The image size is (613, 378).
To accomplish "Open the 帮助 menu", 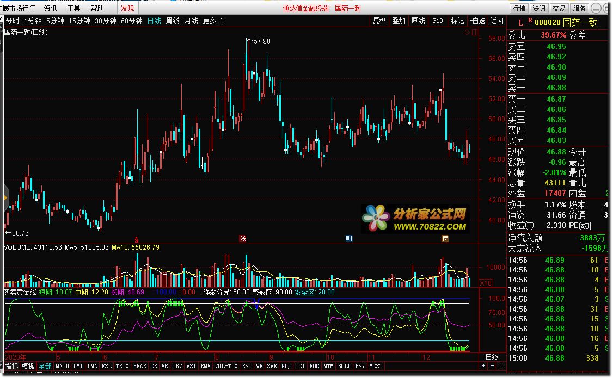I will coord(97,8).
